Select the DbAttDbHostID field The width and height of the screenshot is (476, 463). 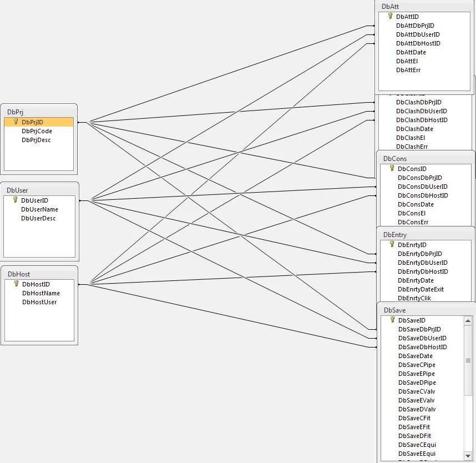418,43
